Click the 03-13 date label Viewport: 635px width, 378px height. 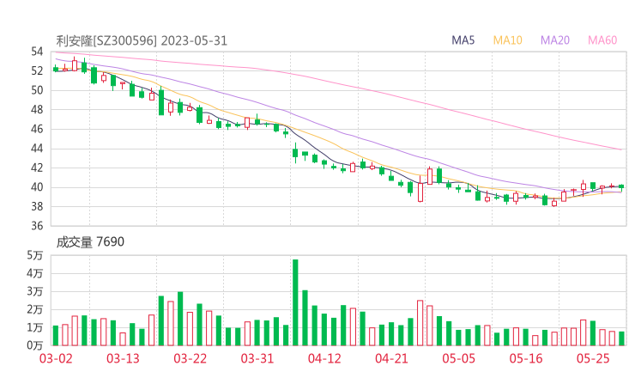[123, 358]
